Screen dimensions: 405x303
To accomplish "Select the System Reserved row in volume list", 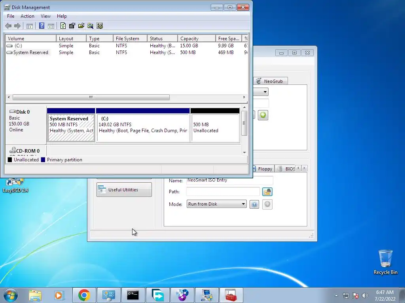I will point(127,52).
